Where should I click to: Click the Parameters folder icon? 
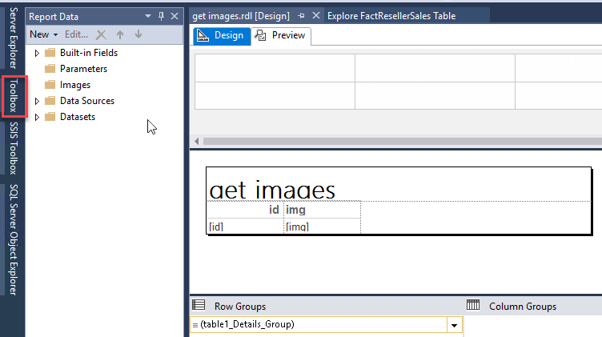(x=50, y=69)
